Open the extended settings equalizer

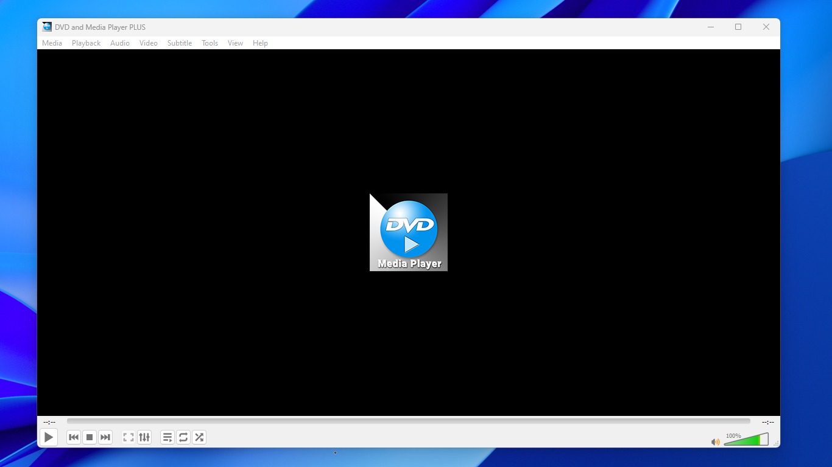tap(144, 437)
